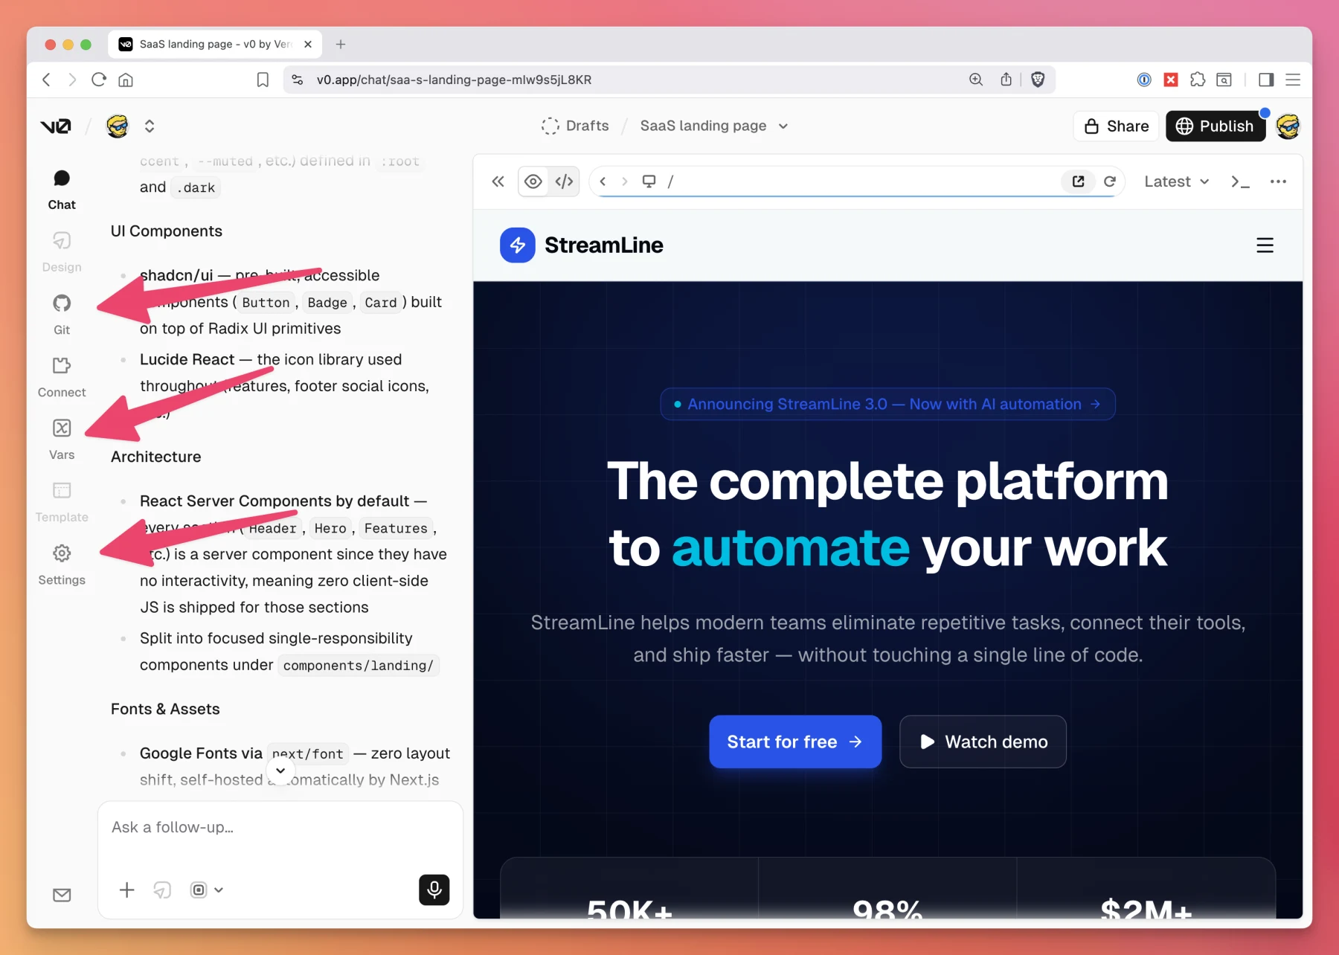Image resolution: width=1339 pixels, height=955 pixels.
Task: Go back in the preview navigation
Action: click(603, 181)
